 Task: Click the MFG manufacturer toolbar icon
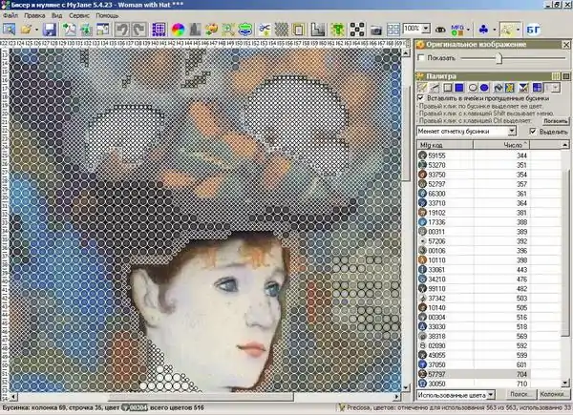click(457, 30)
